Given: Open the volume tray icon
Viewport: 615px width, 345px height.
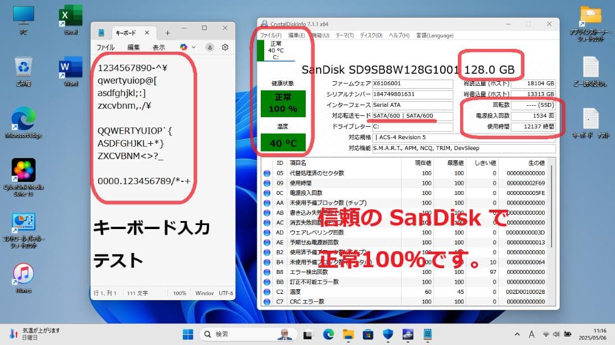Looking at the screenshot, I should point(556,334).
